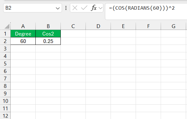
Task: Select the green "Cos2" header cell
Action: pyautogui.click(x=48, y=34)
